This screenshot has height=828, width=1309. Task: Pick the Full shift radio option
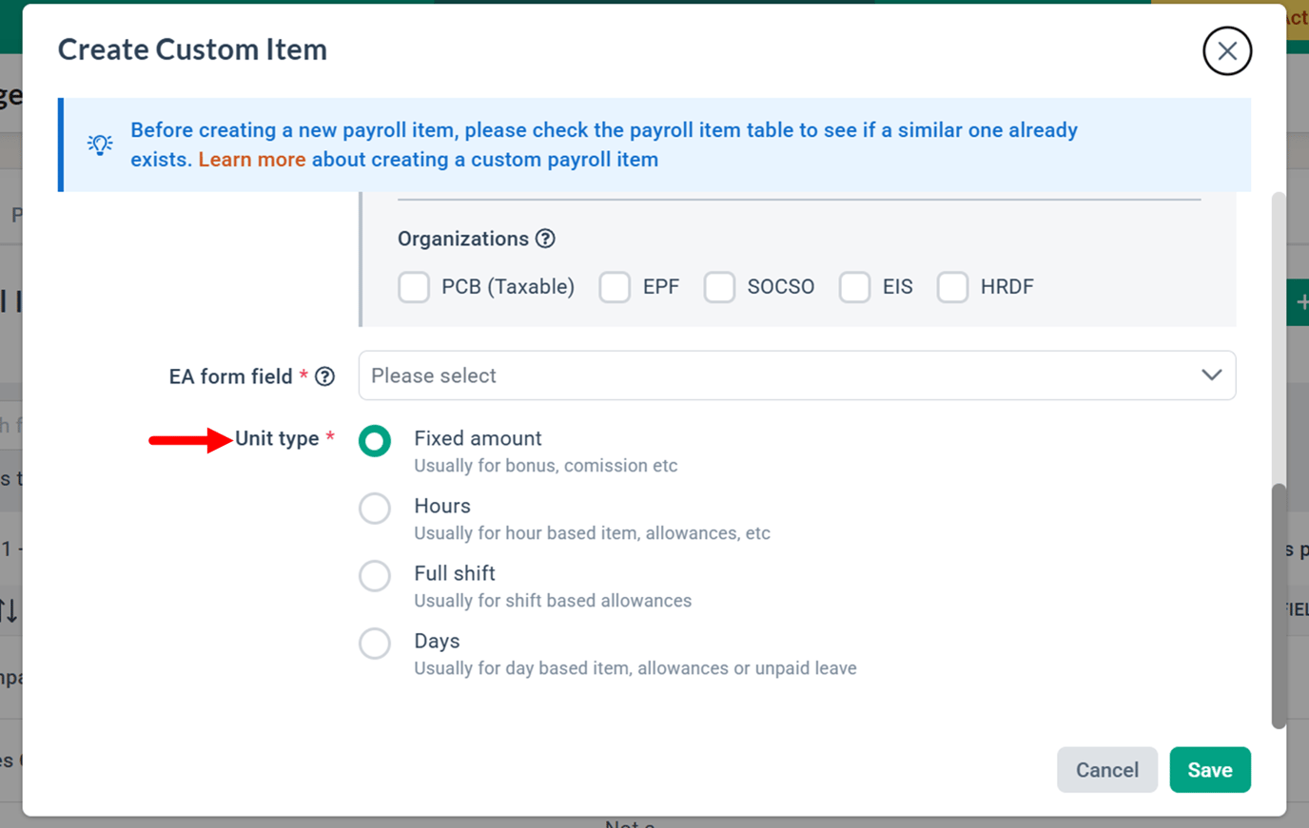tap(375, 576)
